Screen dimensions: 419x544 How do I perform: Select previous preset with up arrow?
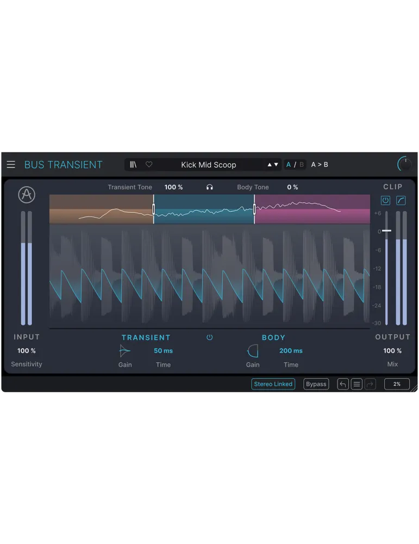(x=270, y=165)
